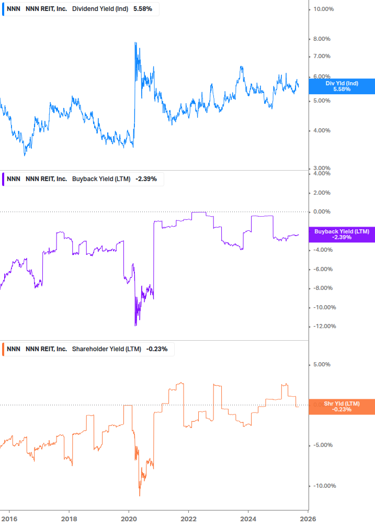Click the 2020 label on time axis

coord(129,519)
